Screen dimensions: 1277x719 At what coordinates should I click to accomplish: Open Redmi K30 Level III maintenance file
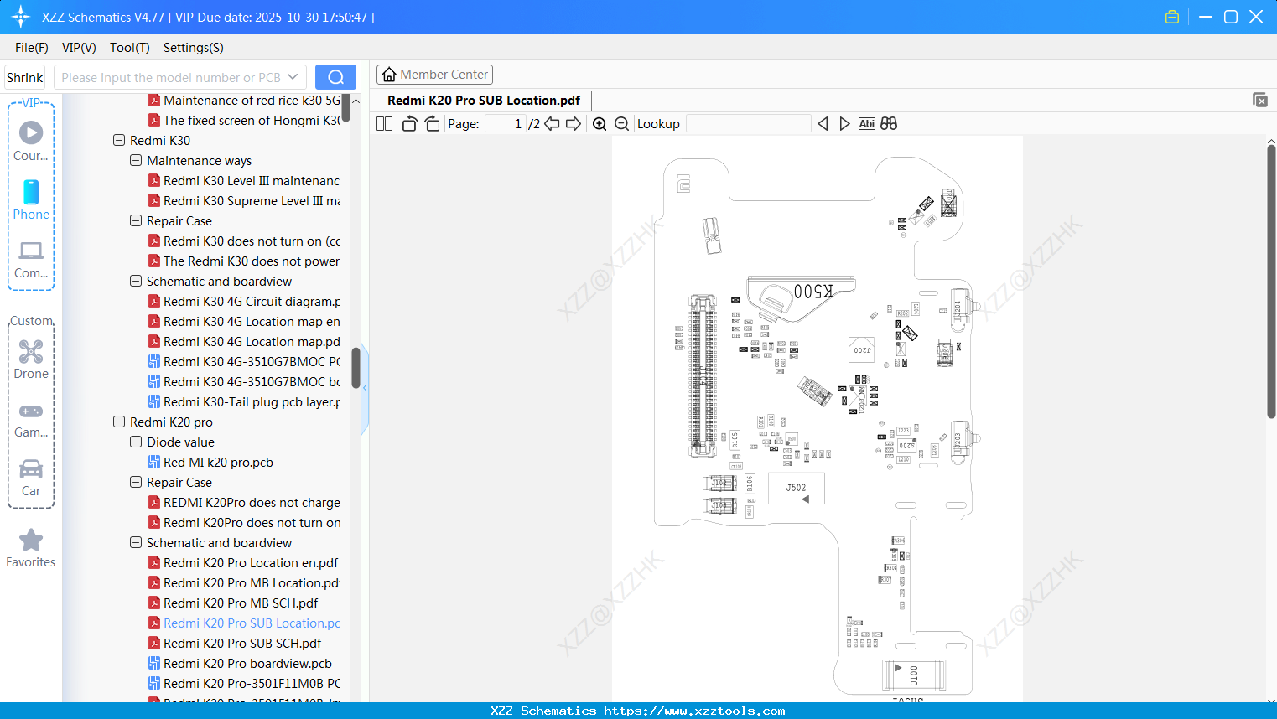[244, 181]
